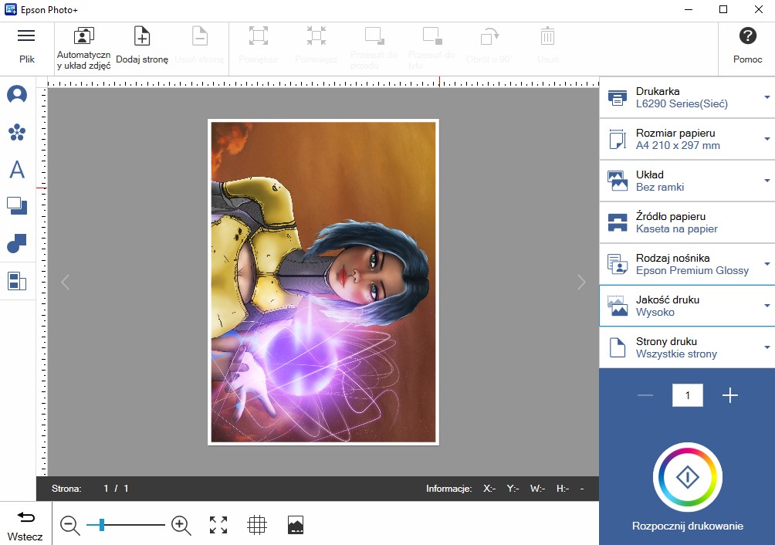The height and width of the screenshot is (545, 775).
Task: Click the image preview icon in bottom bar
Action: (296, 525)
